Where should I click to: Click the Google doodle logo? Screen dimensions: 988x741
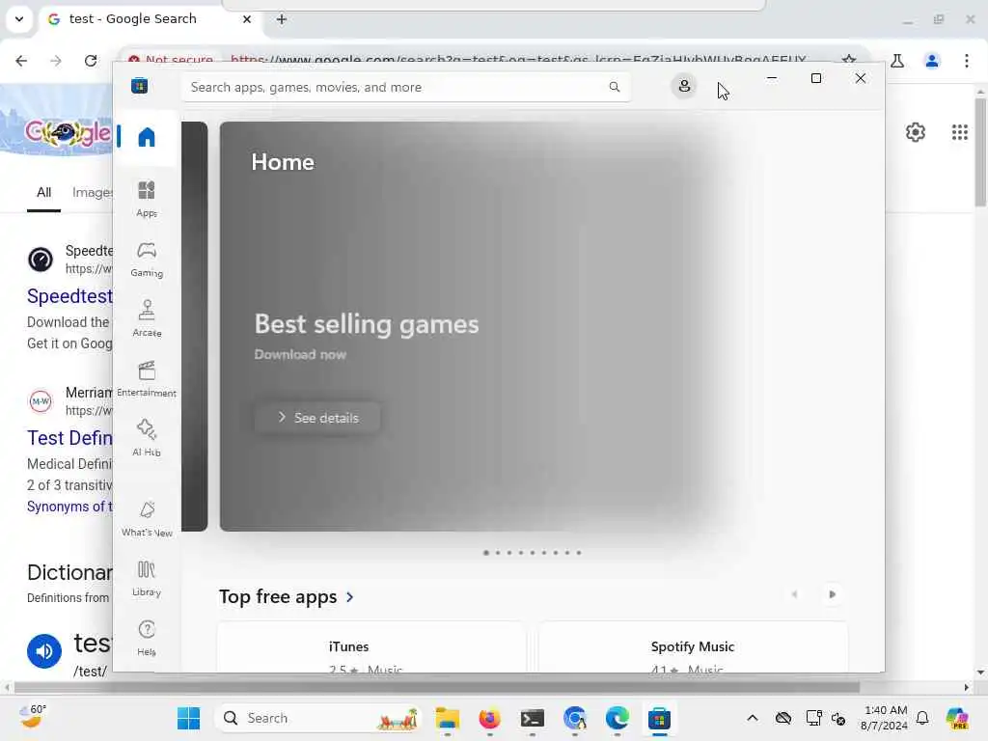tap(69, 133)
